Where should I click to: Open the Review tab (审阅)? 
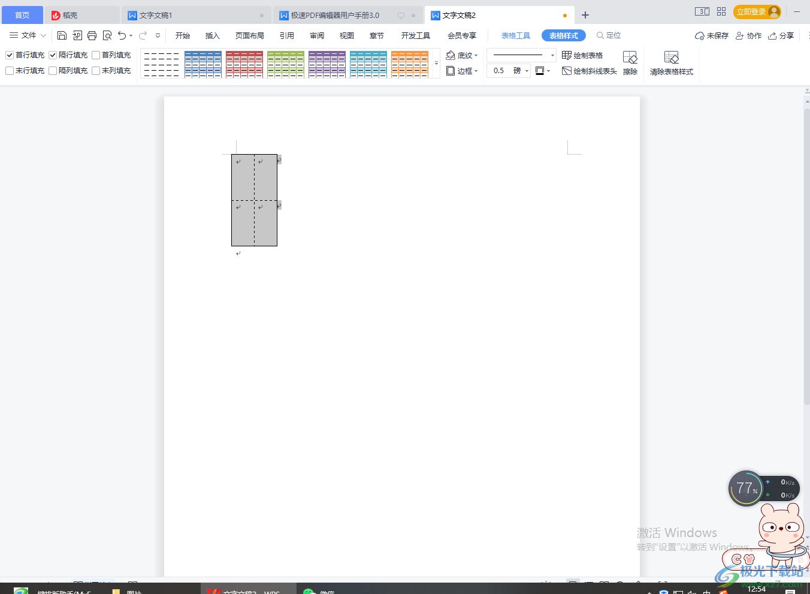click(317, 36)
